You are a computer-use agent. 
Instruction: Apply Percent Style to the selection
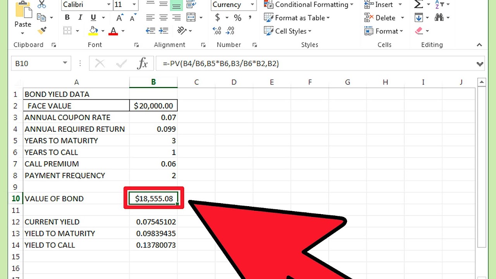click(x=238, y=17)
